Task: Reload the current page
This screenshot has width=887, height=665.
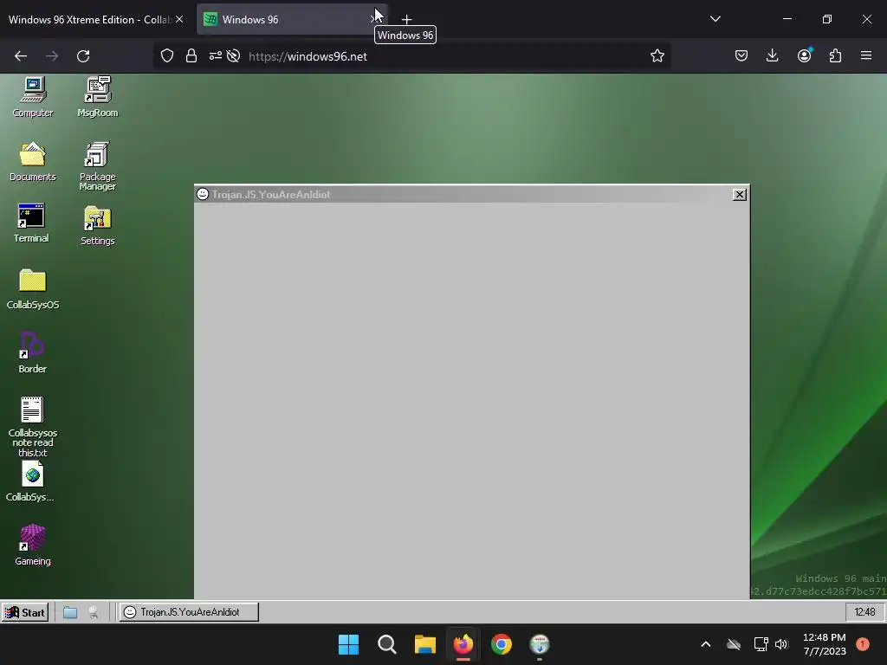Action: tap(83, 56)
